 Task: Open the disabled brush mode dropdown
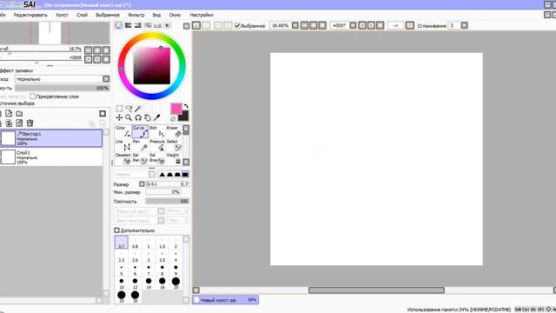pos(152,174)
